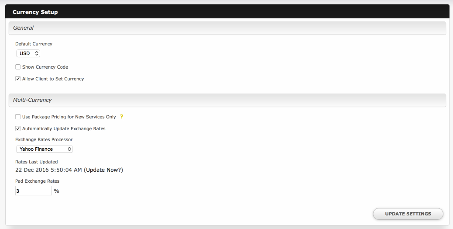
Task: Click the Automatically Update Exchange Rates label
Action: [64, 128]
